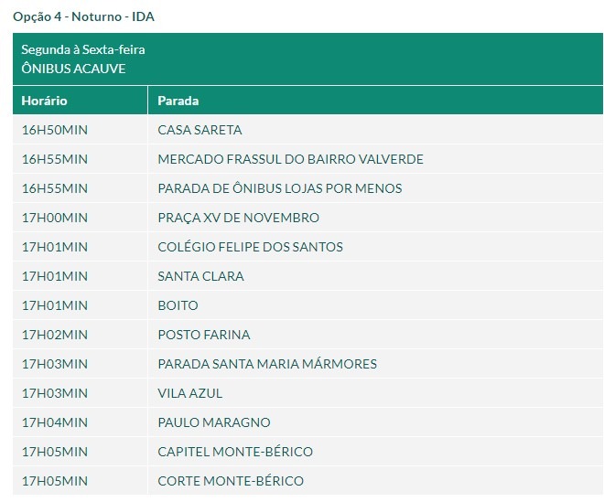Click PARADA DE ÔNIBUS LOJAS POR MENOS
Viewport: 604px width, 502px height.
pyautogui.click(x=279, y=188)
